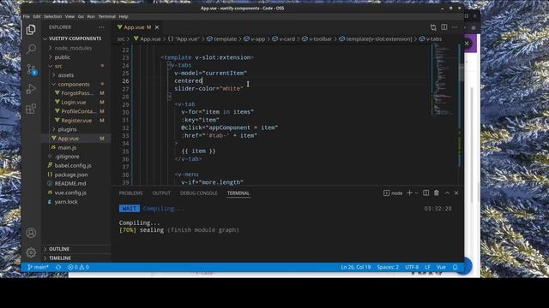The height and width of the screenshot is (308, 549).
Task: Select the node terminal instance
Action: (x=393, y=192)
